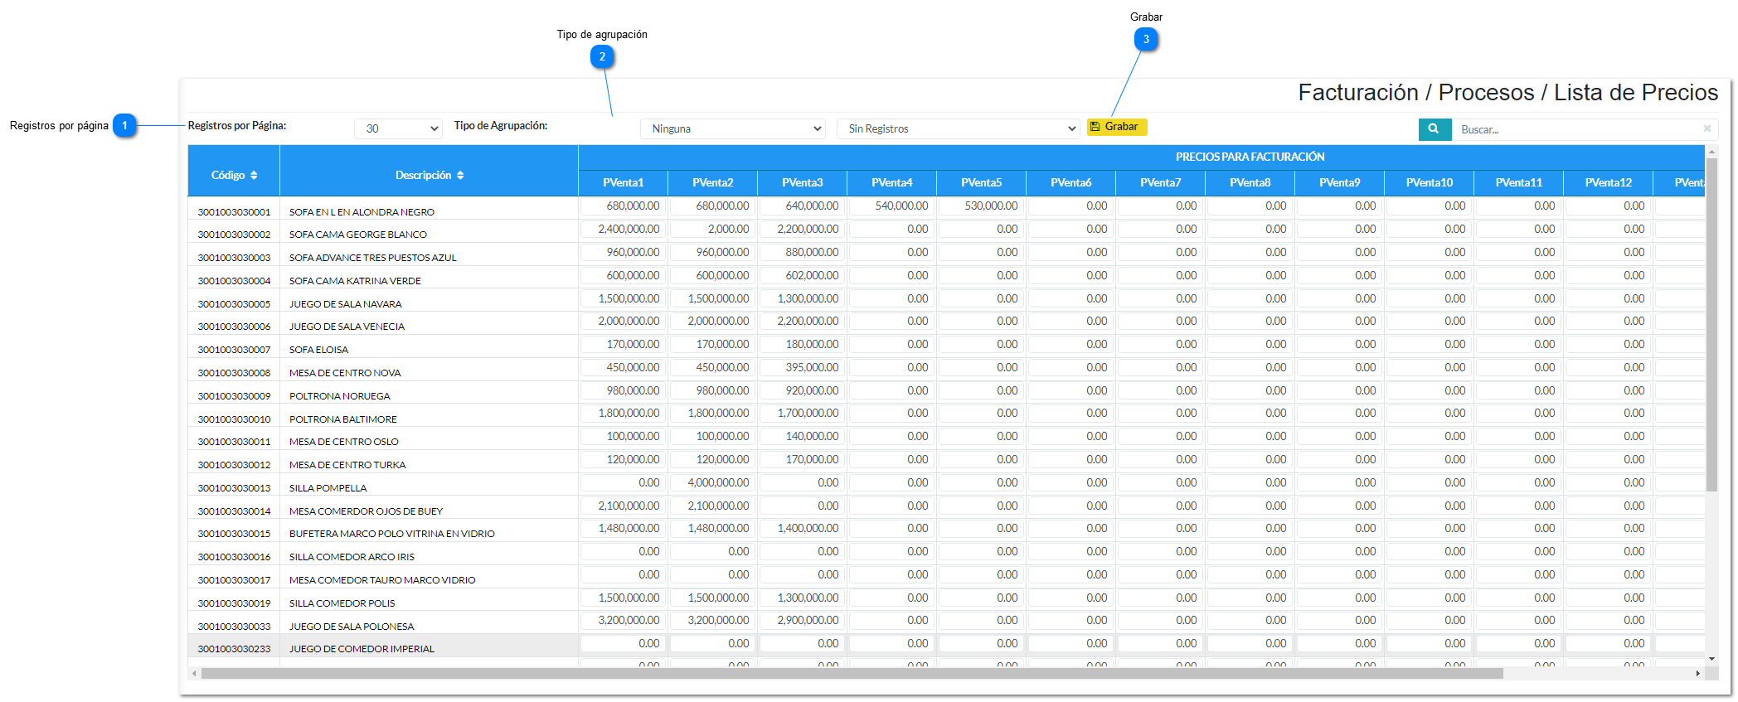Sort by the Código column arrows
Image resolution: width=1738 pixels, height=702 pixels.
254,176
